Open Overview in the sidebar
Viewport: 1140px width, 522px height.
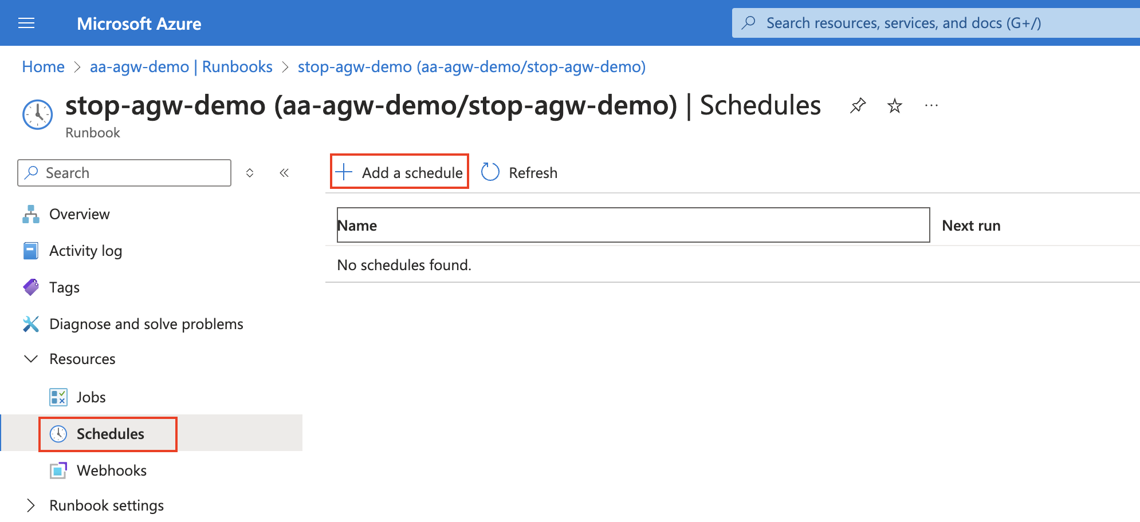pyautogui.click(x=151, y=214)
